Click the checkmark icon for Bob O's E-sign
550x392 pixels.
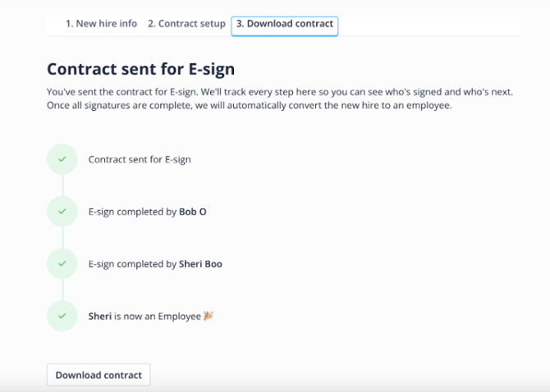coord(62,212)
